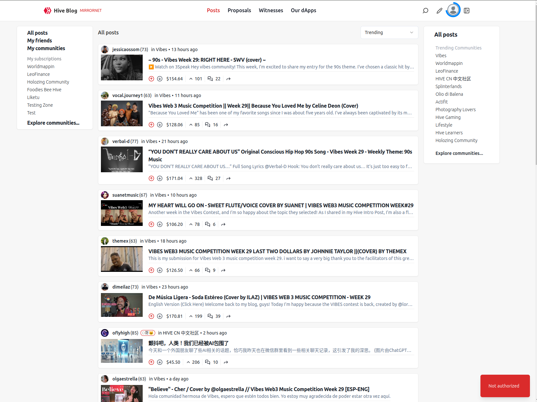This screenshot has width=537, height=402.
Task: Open the search magnifier icon
Action: [x=425, y=11]
